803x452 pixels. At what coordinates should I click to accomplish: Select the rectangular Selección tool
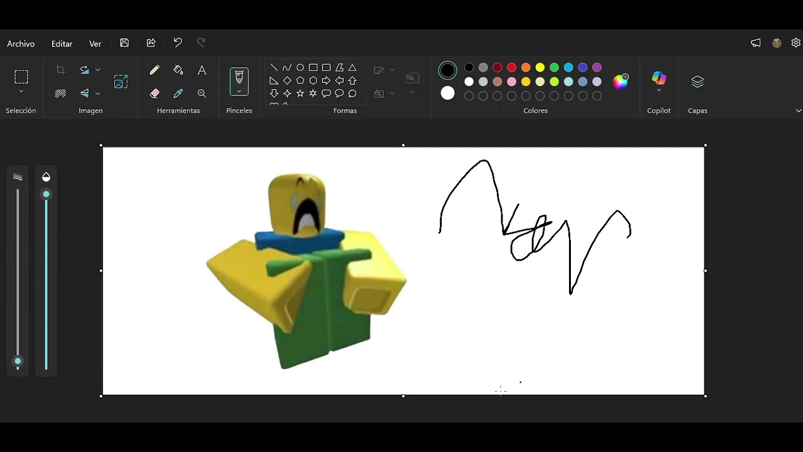pos(21,77)
